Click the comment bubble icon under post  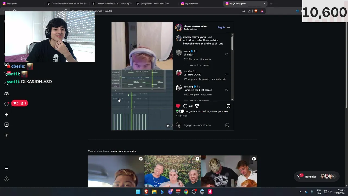[185, 106]
